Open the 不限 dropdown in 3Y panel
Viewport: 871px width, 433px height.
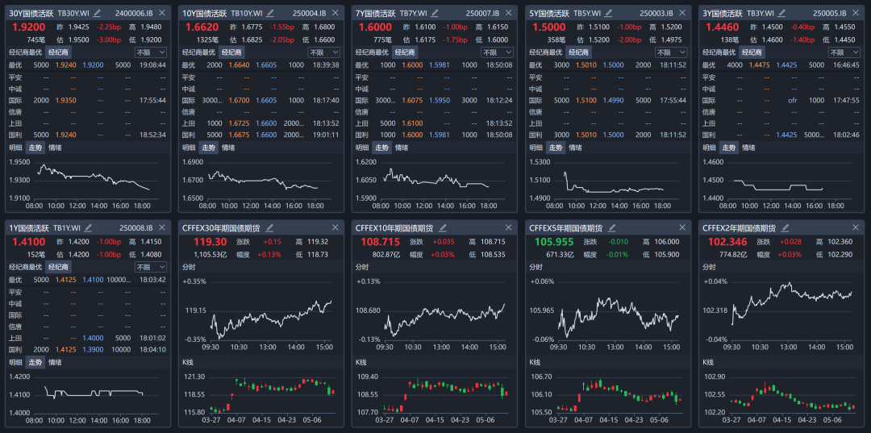844,52
